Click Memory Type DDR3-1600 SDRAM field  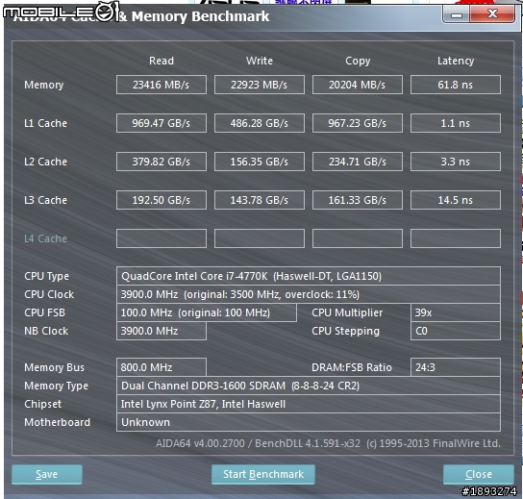[309, 386]
